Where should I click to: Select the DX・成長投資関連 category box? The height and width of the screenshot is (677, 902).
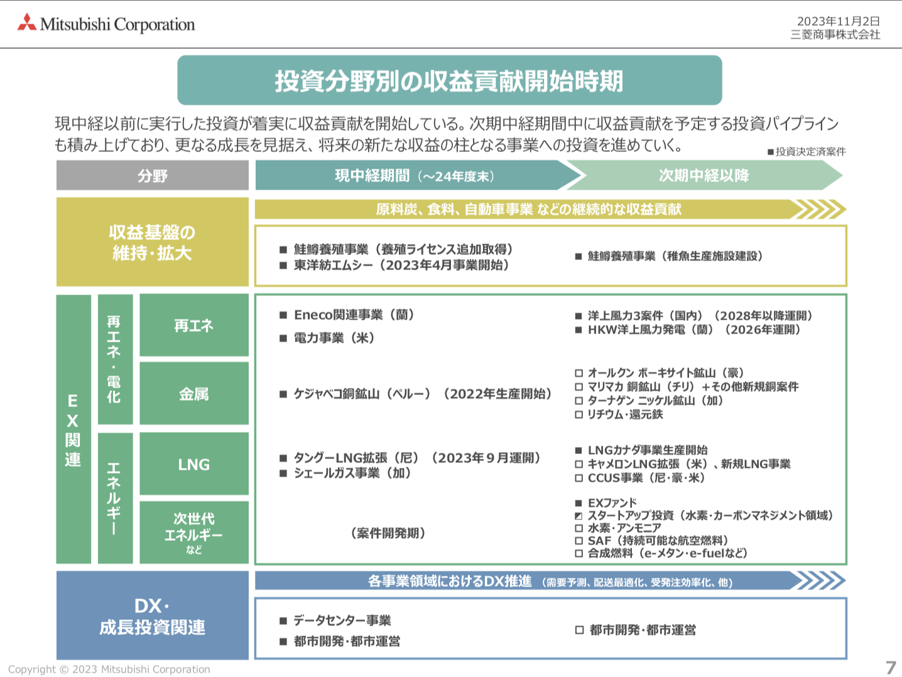(x=153, y=615)
